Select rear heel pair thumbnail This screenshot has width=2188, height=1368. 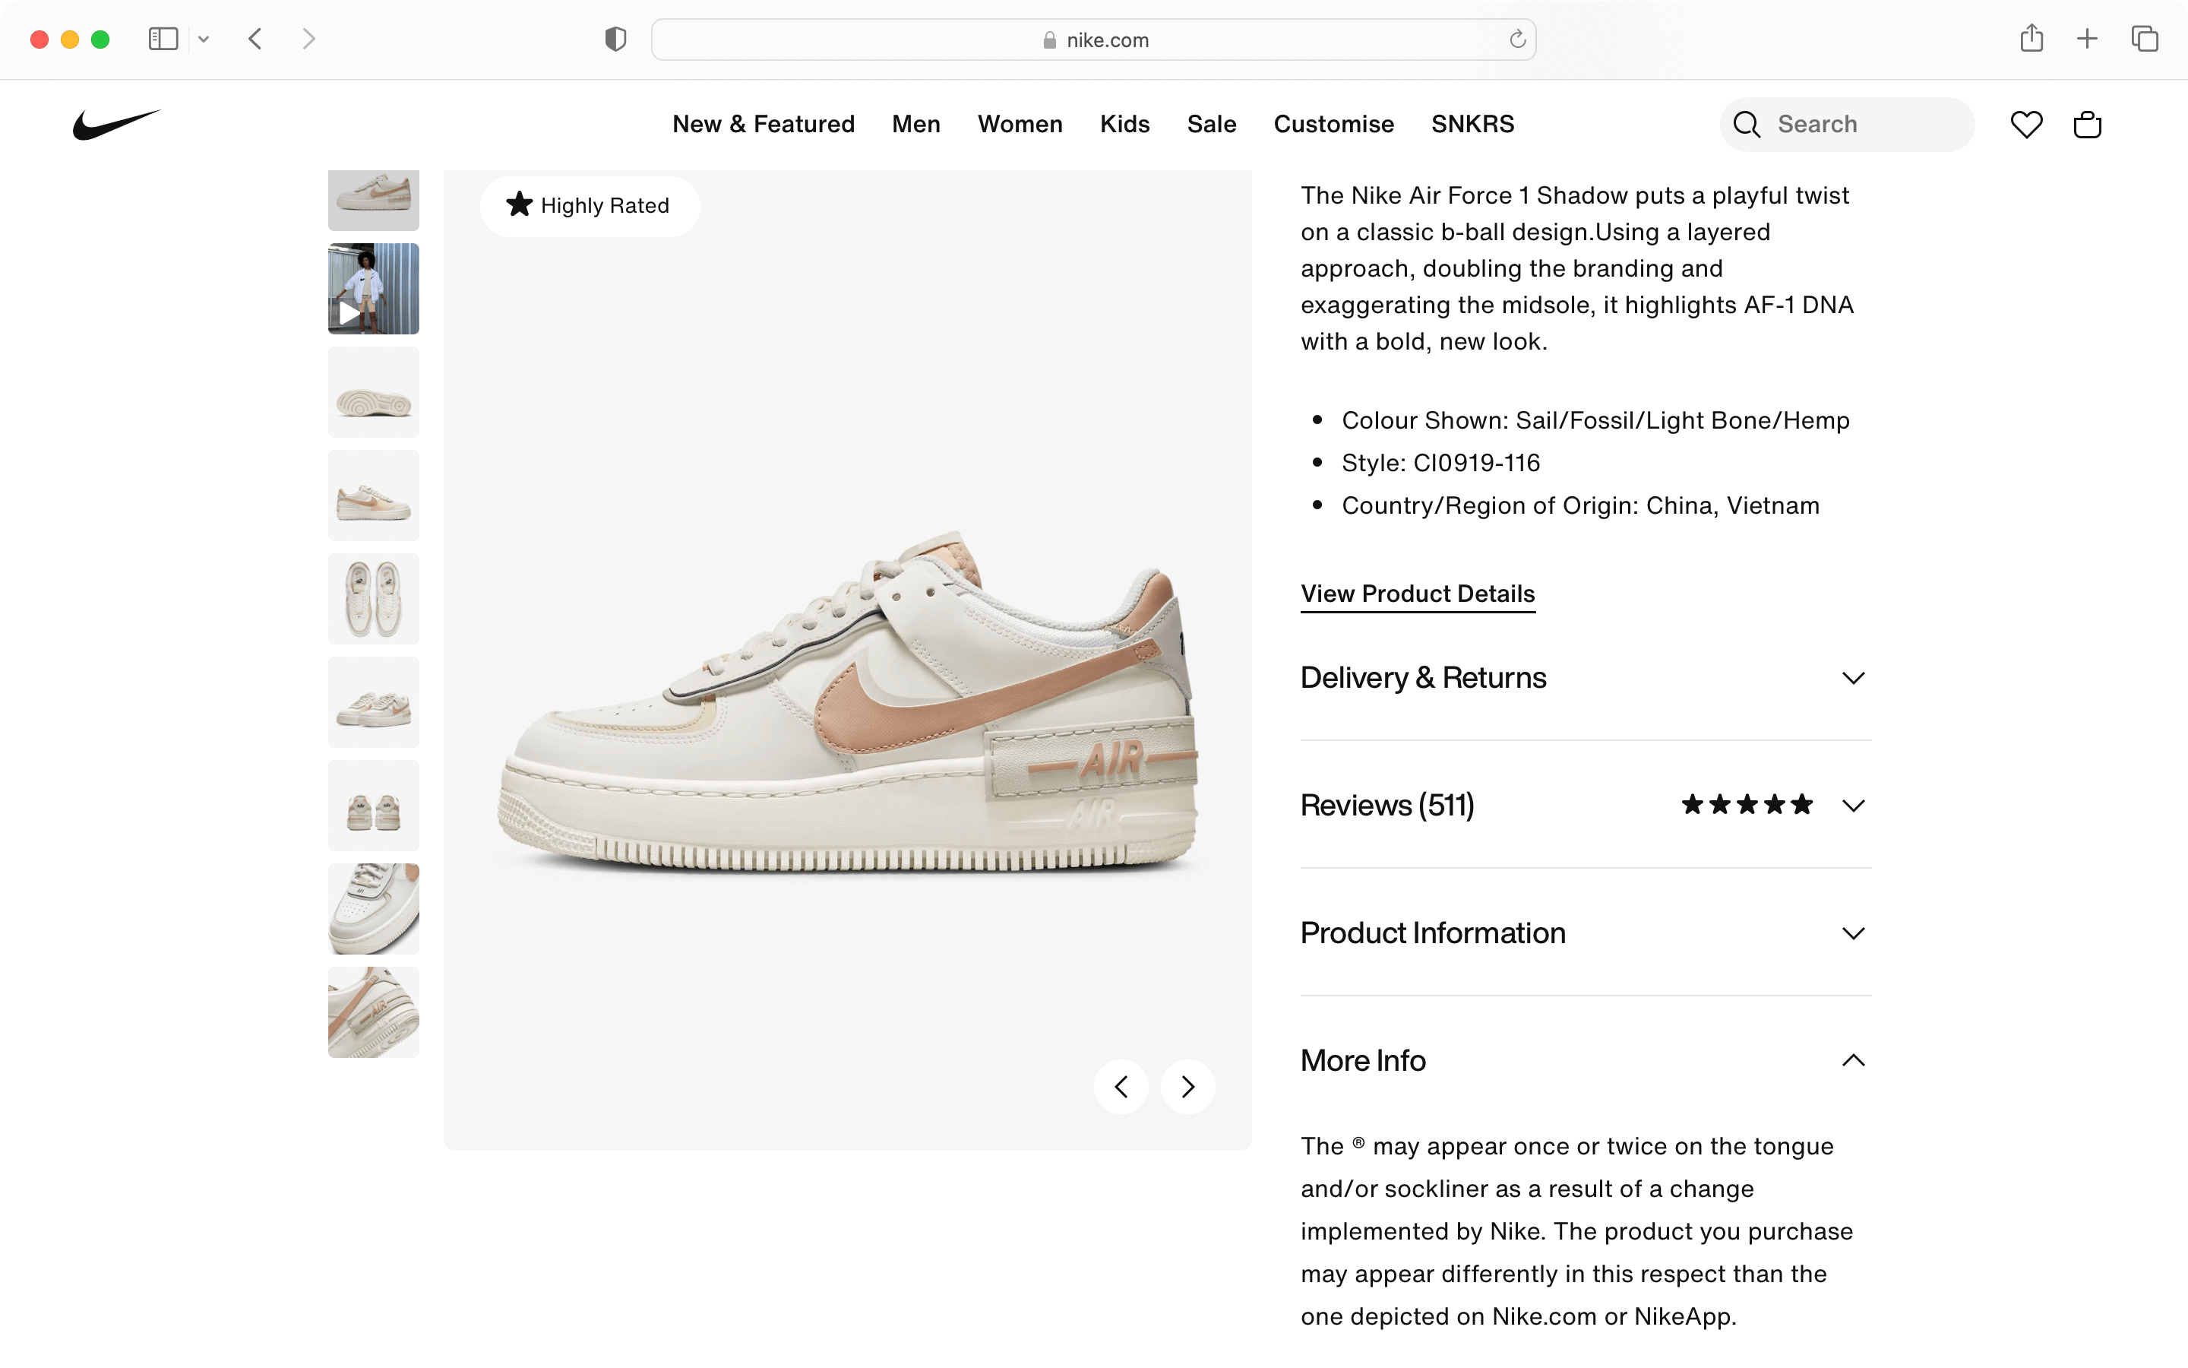374,806
